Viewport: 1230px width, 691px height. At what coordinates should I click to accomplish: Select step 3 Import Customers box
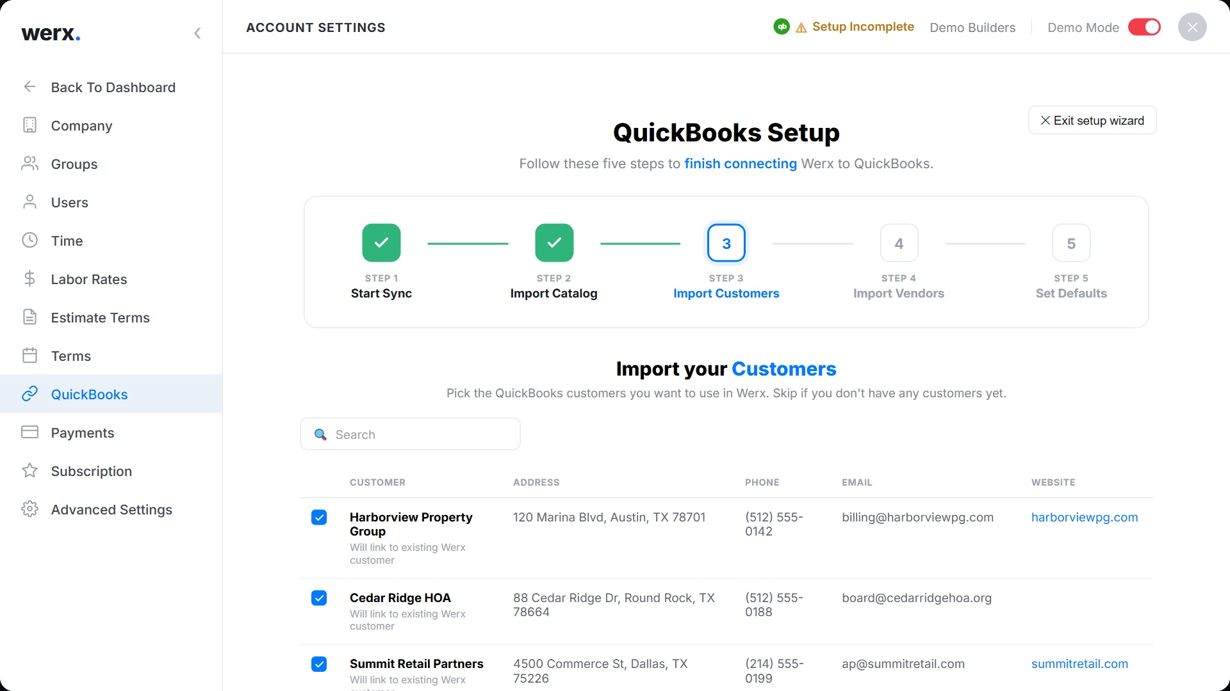726,243
